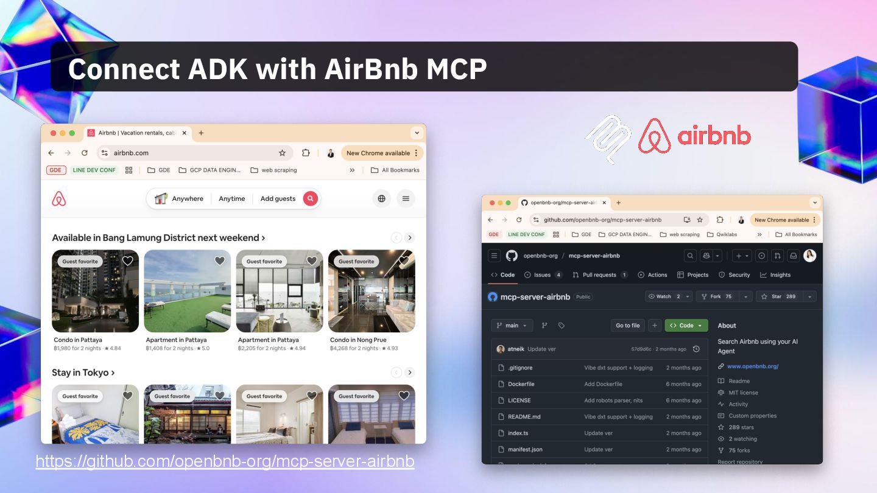Switch to the Pull requests tab
Image resolution: width=877 pixels, height=493 pixels.
point(600,275)
